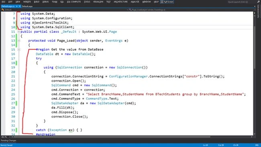Open the TEST menu

(108, 2)
